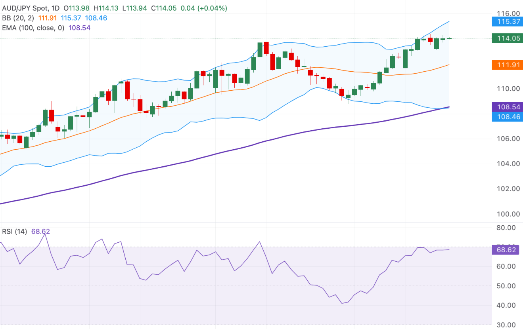Select the 108.54 value beside EMA legend
The width and height of the screenshot is (523, 329).
80,28
